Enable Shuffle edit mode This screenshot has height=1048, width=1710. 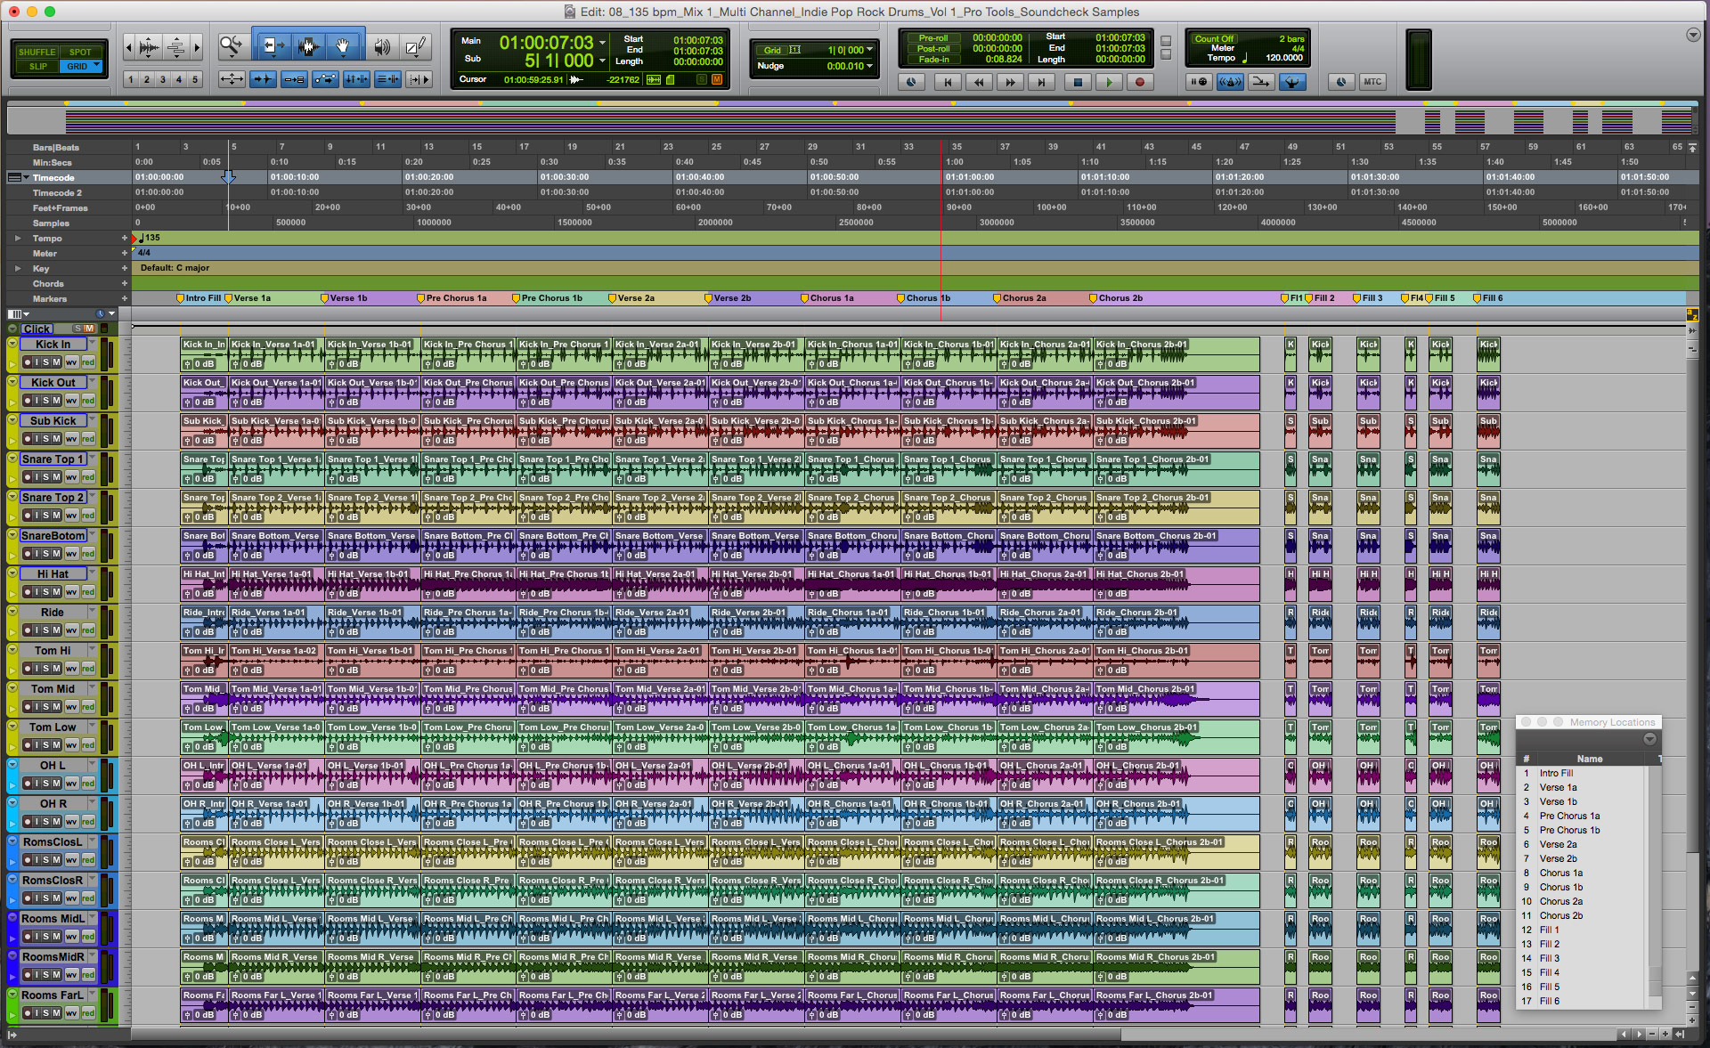[37, 52]
